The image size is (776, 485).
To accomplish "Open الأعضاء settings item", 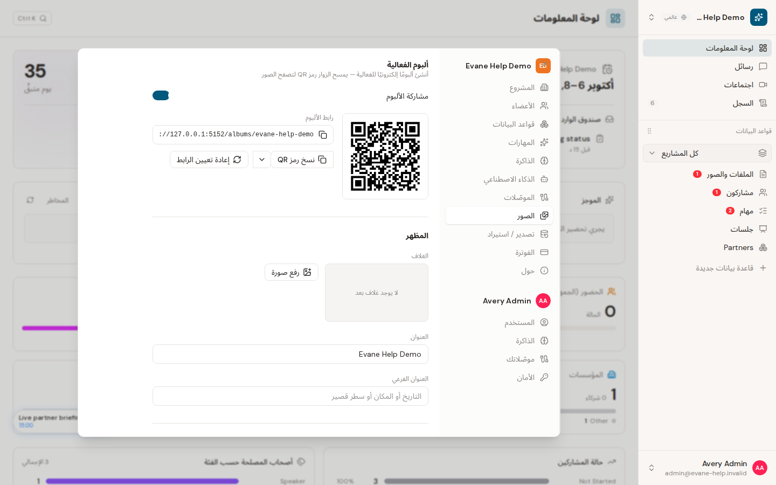I will pyautogui.click(x=499, y=106).
